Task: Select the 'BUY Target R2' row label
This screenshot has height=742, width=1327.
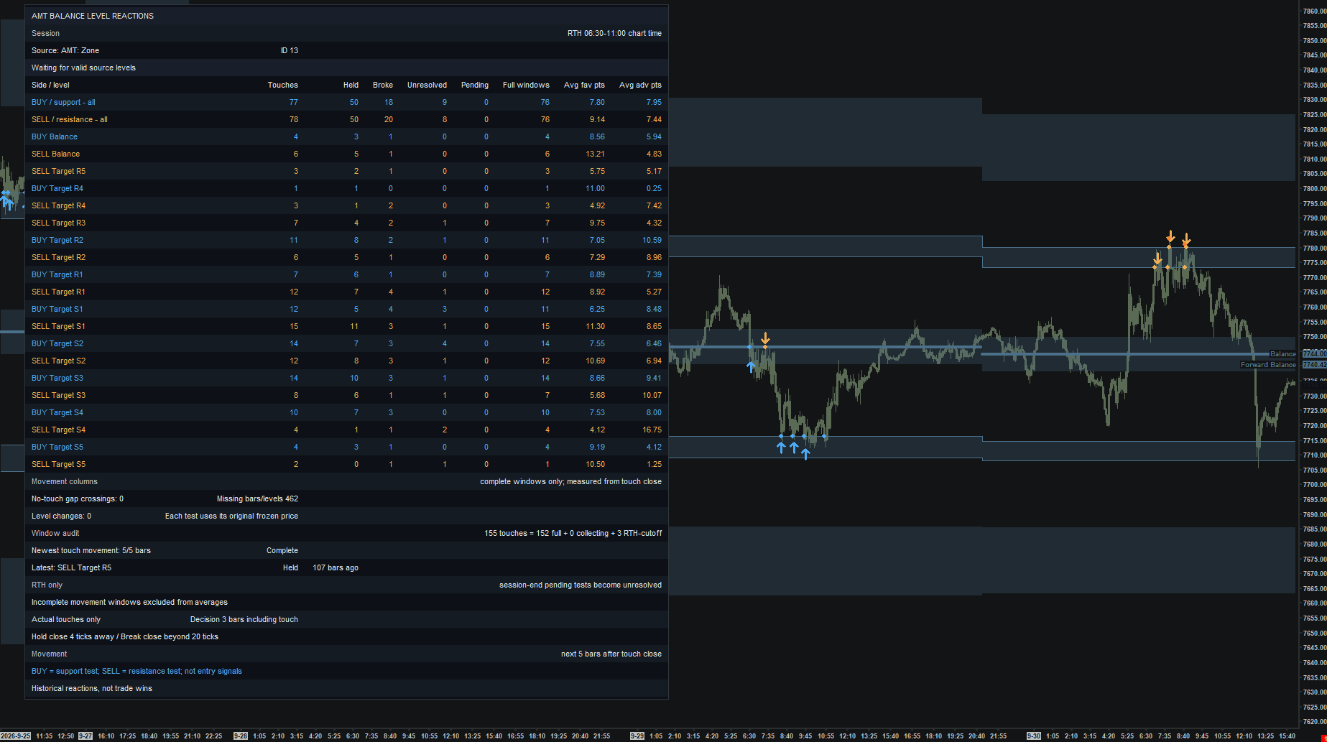Action: coord(57,240)
